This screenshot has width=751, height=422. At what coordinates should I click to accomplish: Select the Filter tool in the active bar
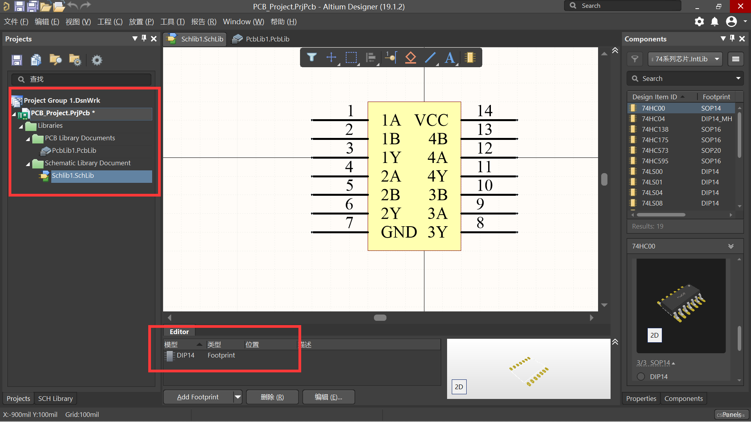click(x=312, y=57)
